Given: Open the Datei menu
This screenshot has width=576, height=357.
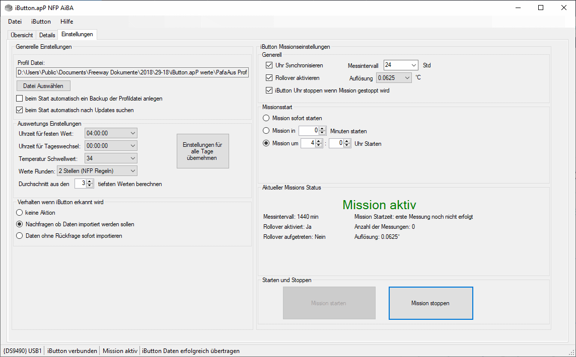Looking at the screenshot, I should (15, 22).
